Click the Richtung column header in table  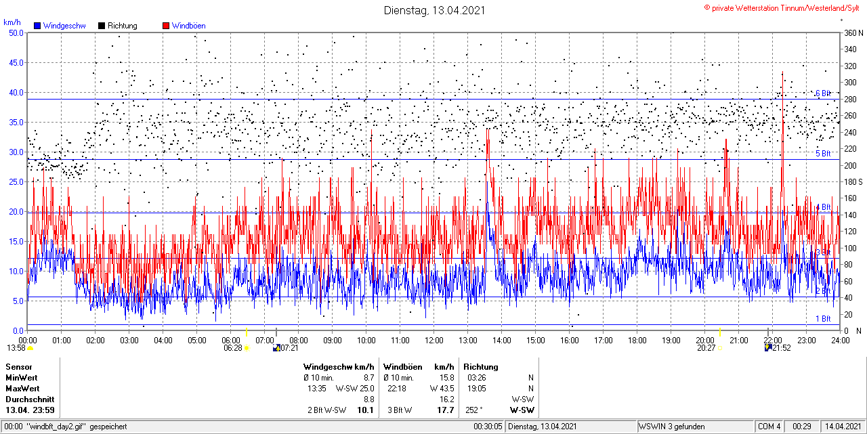481,367
